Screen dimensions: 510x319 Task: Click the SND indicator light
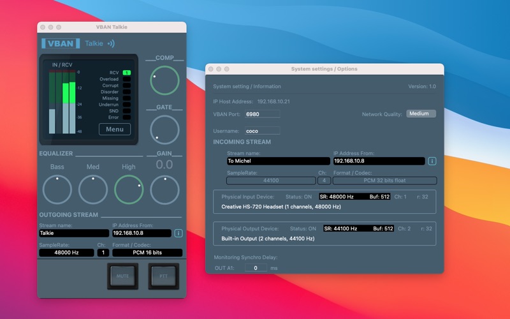(126, 110)
